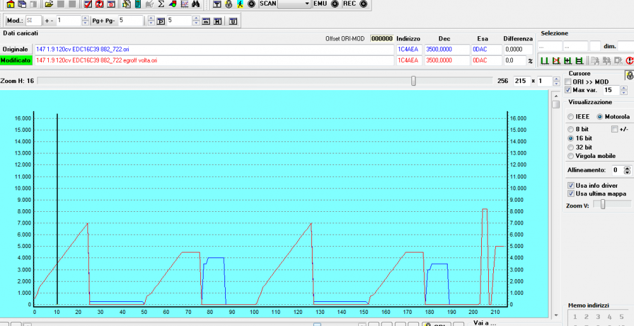Screen dimensions: 634x326
Task: Click the green Modificato file button
Action: point(15,60)
